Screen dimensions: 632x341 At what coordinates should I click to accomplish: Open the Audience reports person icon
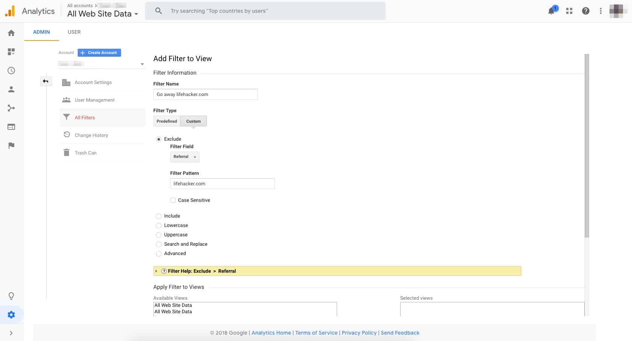11,89
